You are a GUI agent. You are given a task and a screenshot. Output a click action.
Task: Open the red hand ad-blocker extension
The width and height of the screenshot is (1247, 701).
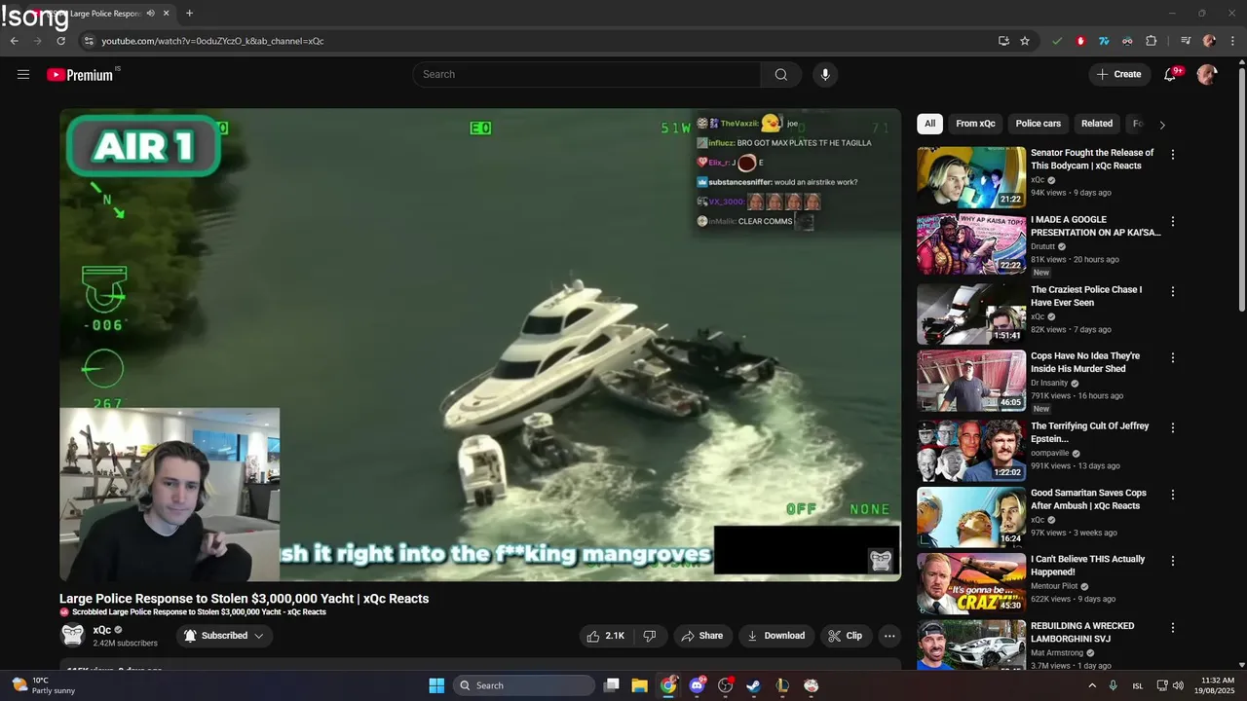coord(1080,41)
